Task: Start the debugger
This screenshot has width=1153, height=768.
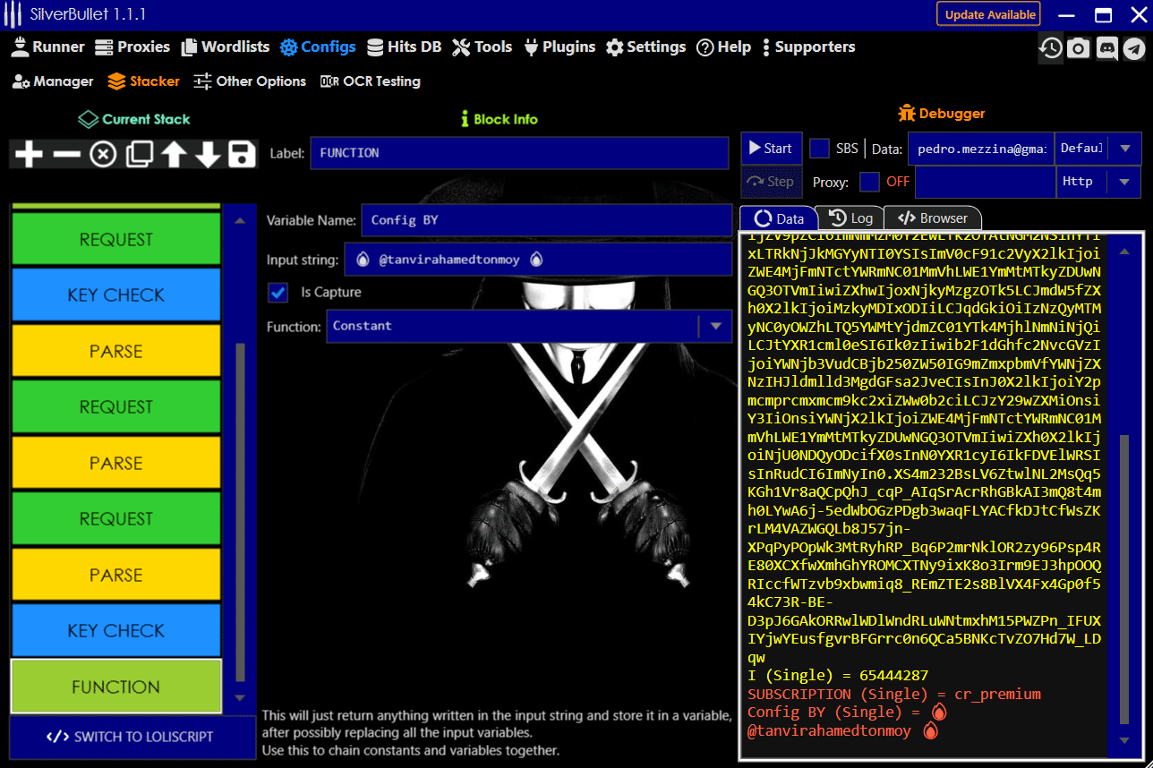Action: click(x=772, y=149)
